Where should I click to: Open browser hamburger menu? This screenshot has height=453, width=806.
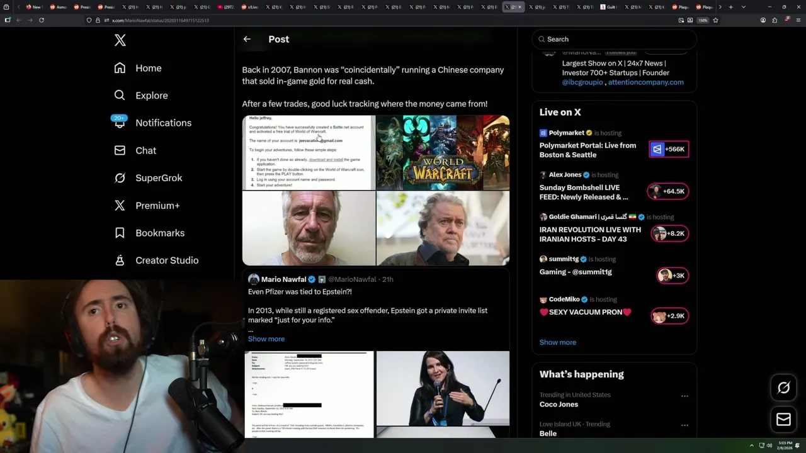(x=797, y=20)
